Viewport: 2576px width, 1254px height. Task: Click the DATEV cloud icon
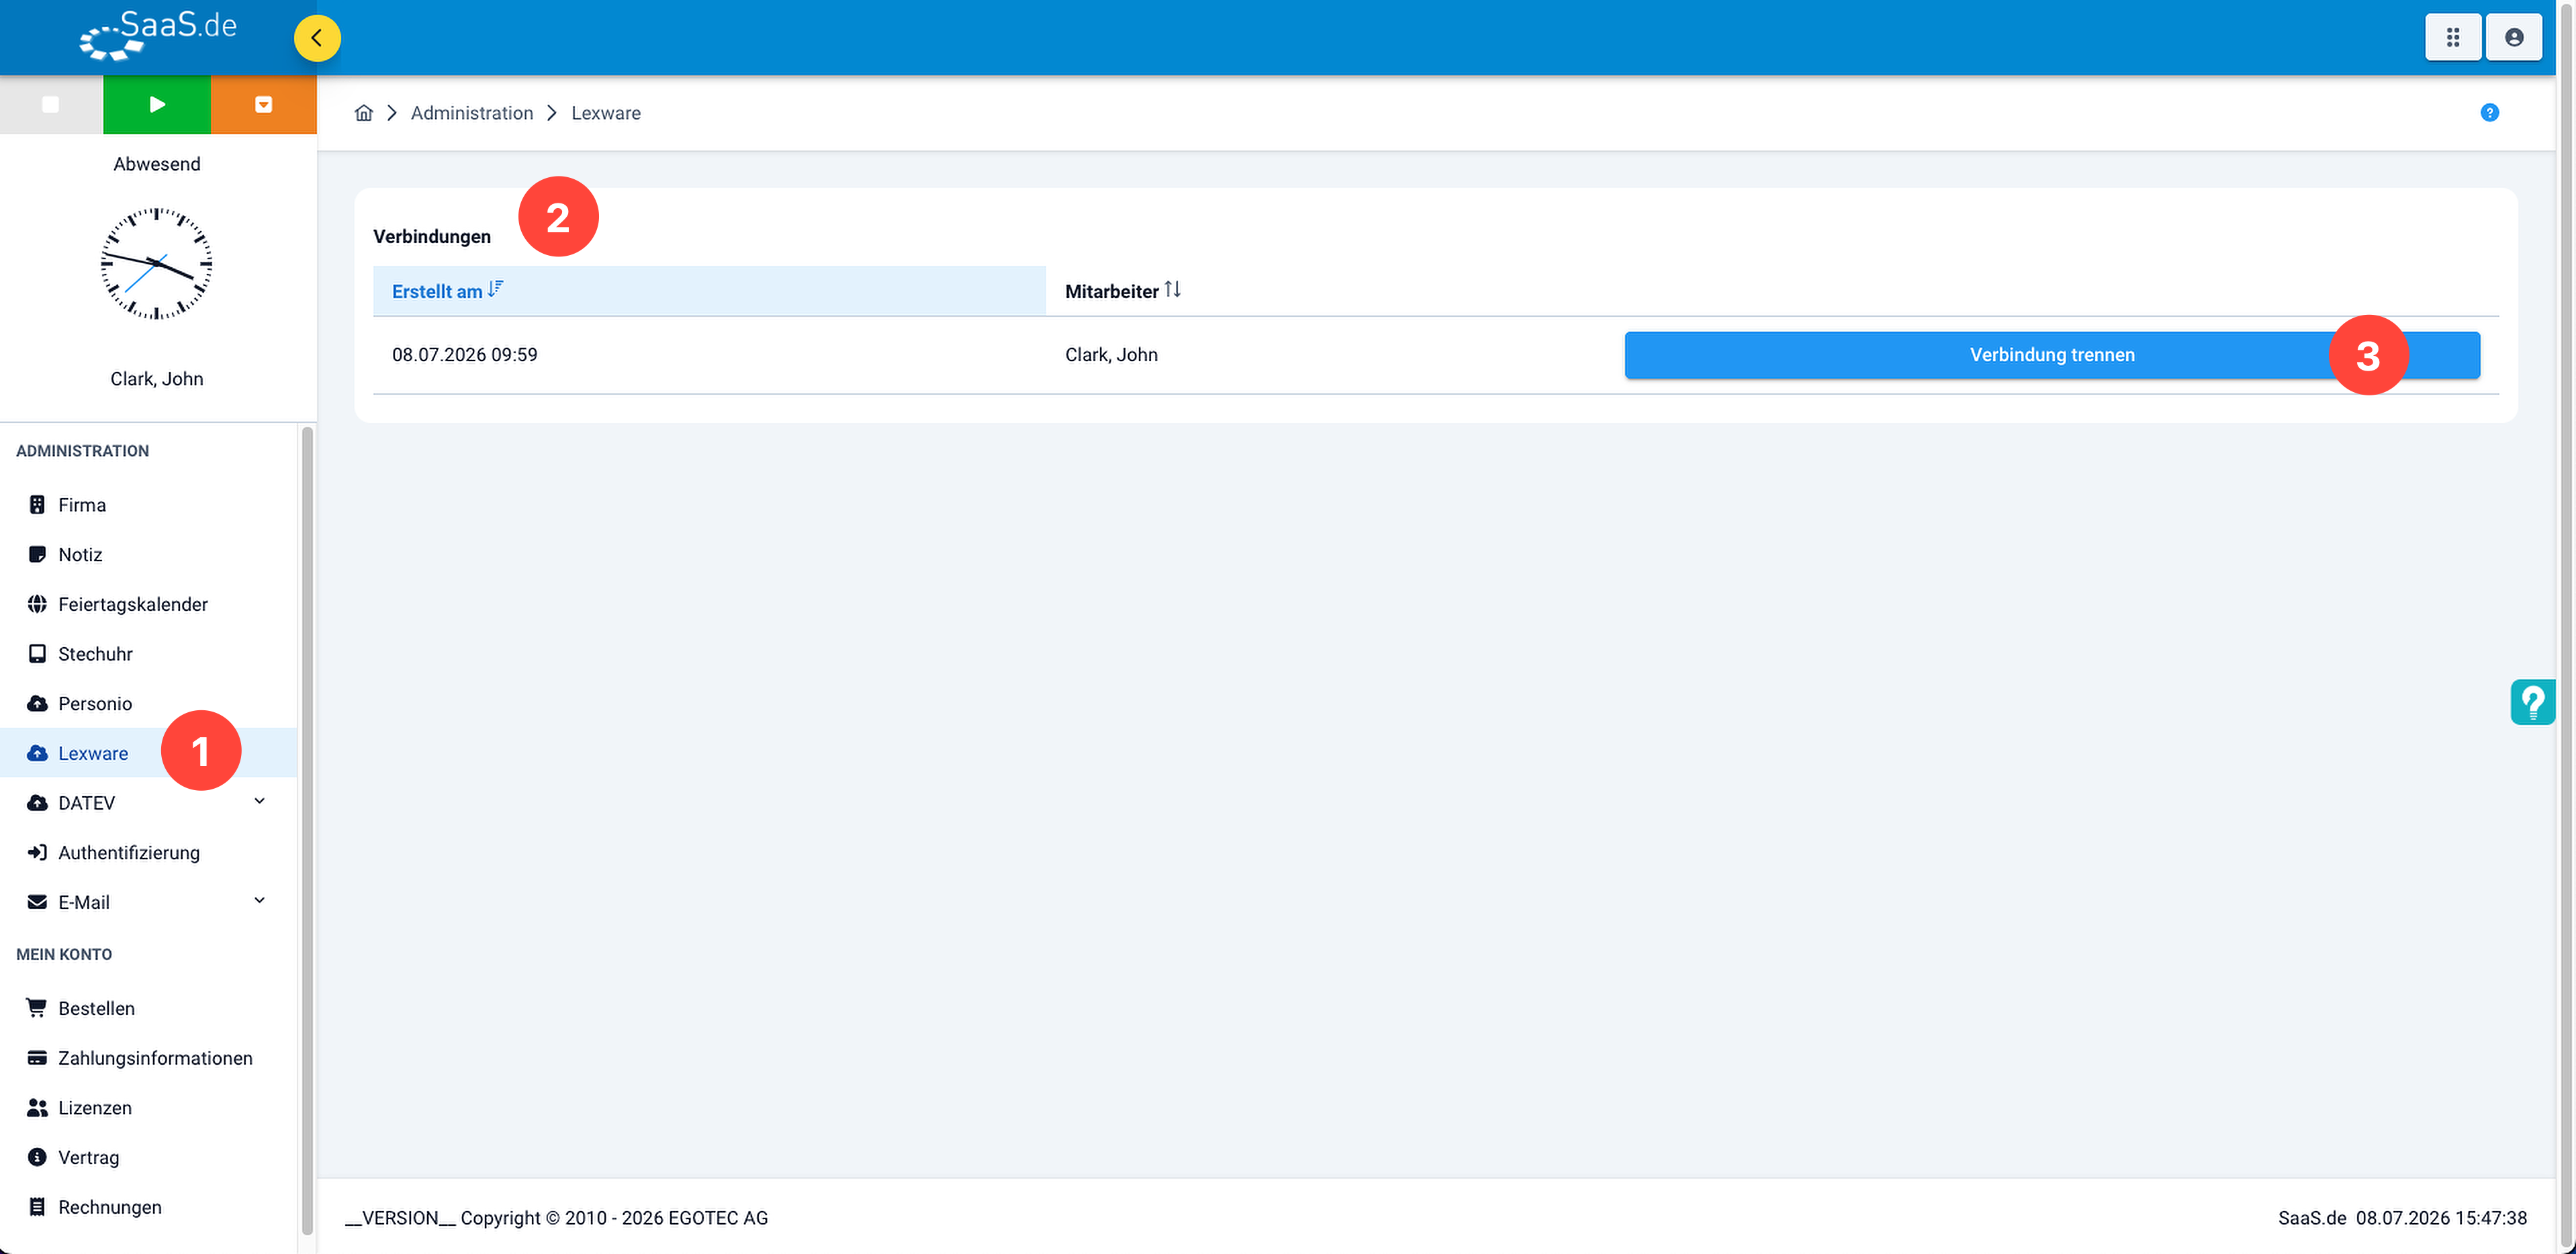click(x=37, y=803)
